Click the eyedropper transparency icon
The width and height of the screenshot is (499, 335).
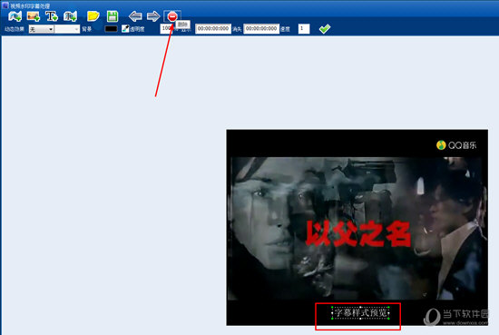click(x=125, y=29)
